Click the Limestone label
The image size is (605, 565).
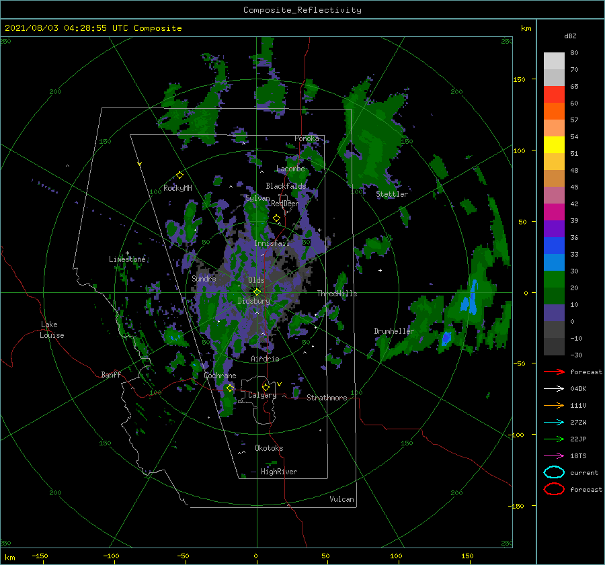tap(127, 259)
